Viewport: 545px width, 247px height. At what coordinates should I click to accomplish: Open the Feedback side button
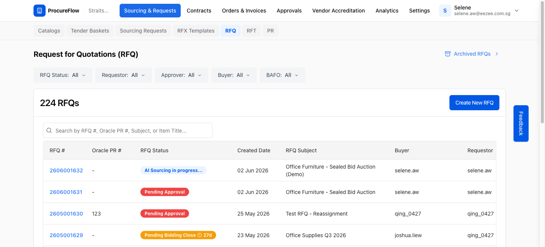pos(521,123)
